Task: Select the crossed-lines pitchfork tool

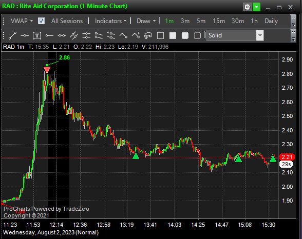Action: point(74,35)
